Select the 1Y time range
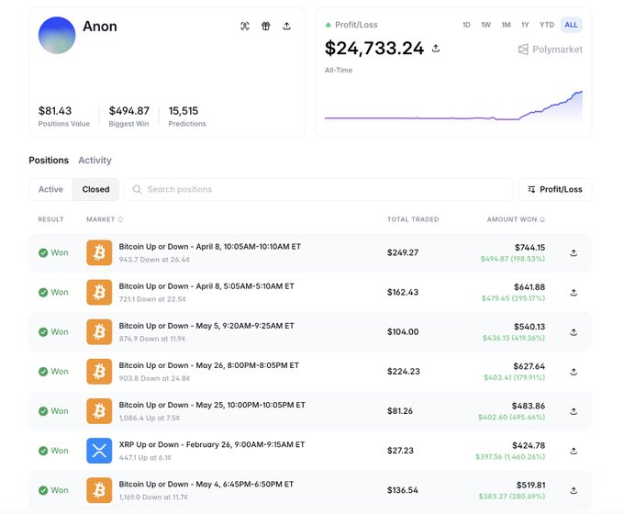The height and width of the screenshot is (514, 624). (x=525, y=25)
